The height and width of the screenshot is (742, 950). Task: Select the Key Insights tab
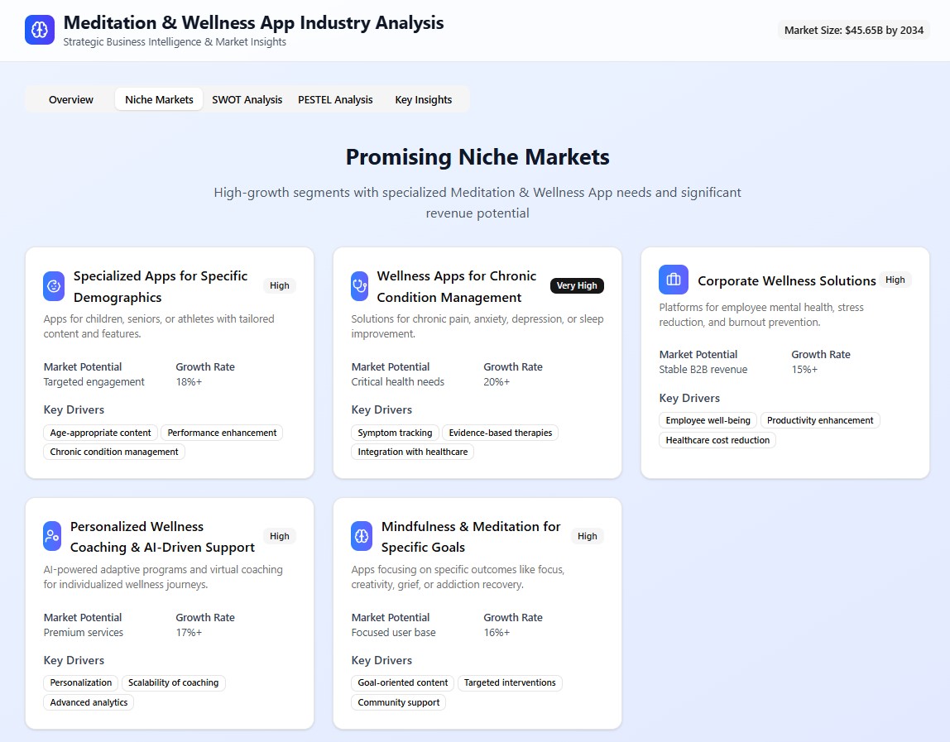[423, 99]
